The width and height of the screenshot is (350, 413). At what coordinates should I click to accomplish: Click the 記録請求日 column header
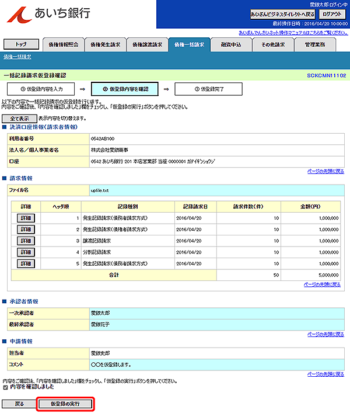pos(195,207)
